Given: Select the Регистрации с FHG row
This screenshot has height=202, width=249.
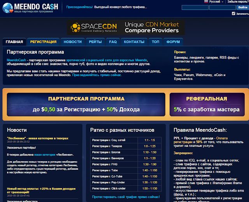Looking at the screenshot, I should [x=126, y=164].
